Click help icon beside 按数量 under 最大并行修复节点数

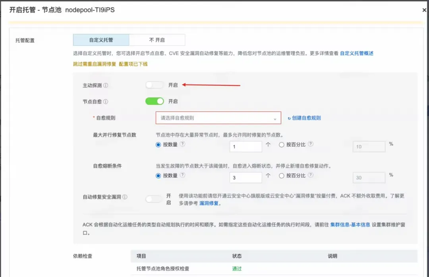[182, 144]
